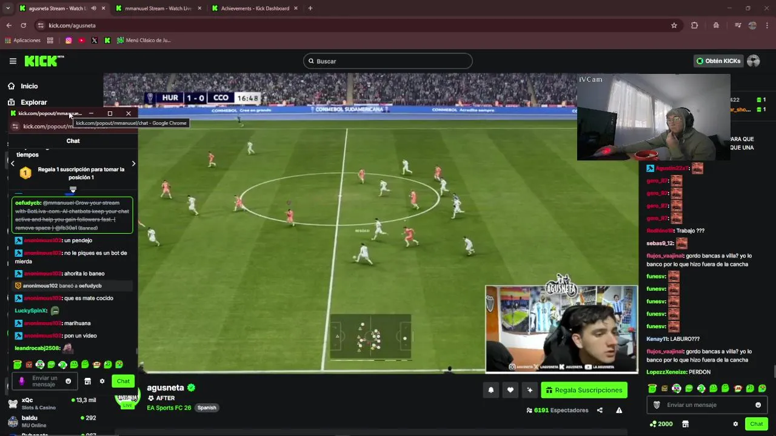The height and width of the screenshot is (436, 776).
Task: Open Explorar in the sidebar
Action: coord(33,102)
